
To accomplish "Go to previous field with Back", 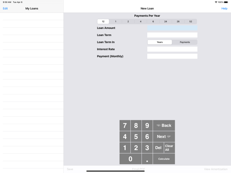I will (164, 125).
